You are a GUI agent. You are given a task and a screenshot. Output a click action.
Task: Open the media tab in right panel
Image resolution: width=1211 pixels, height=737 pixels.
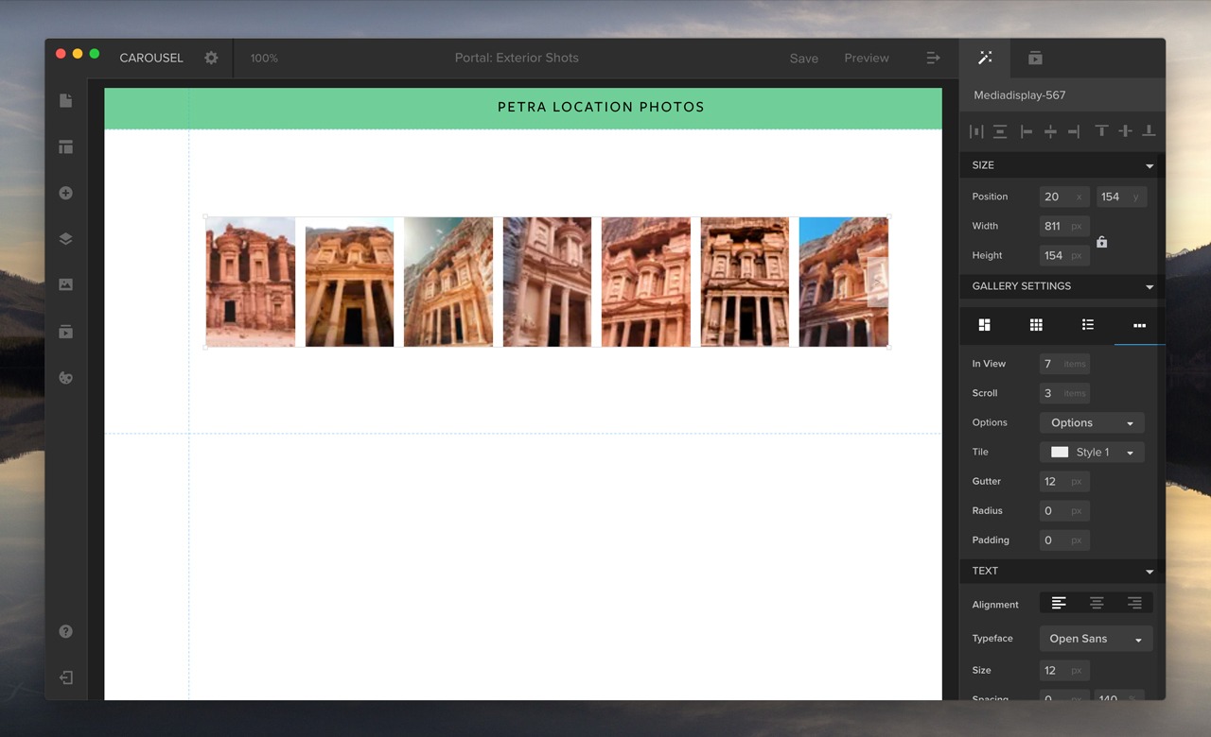coord(1035,58)
